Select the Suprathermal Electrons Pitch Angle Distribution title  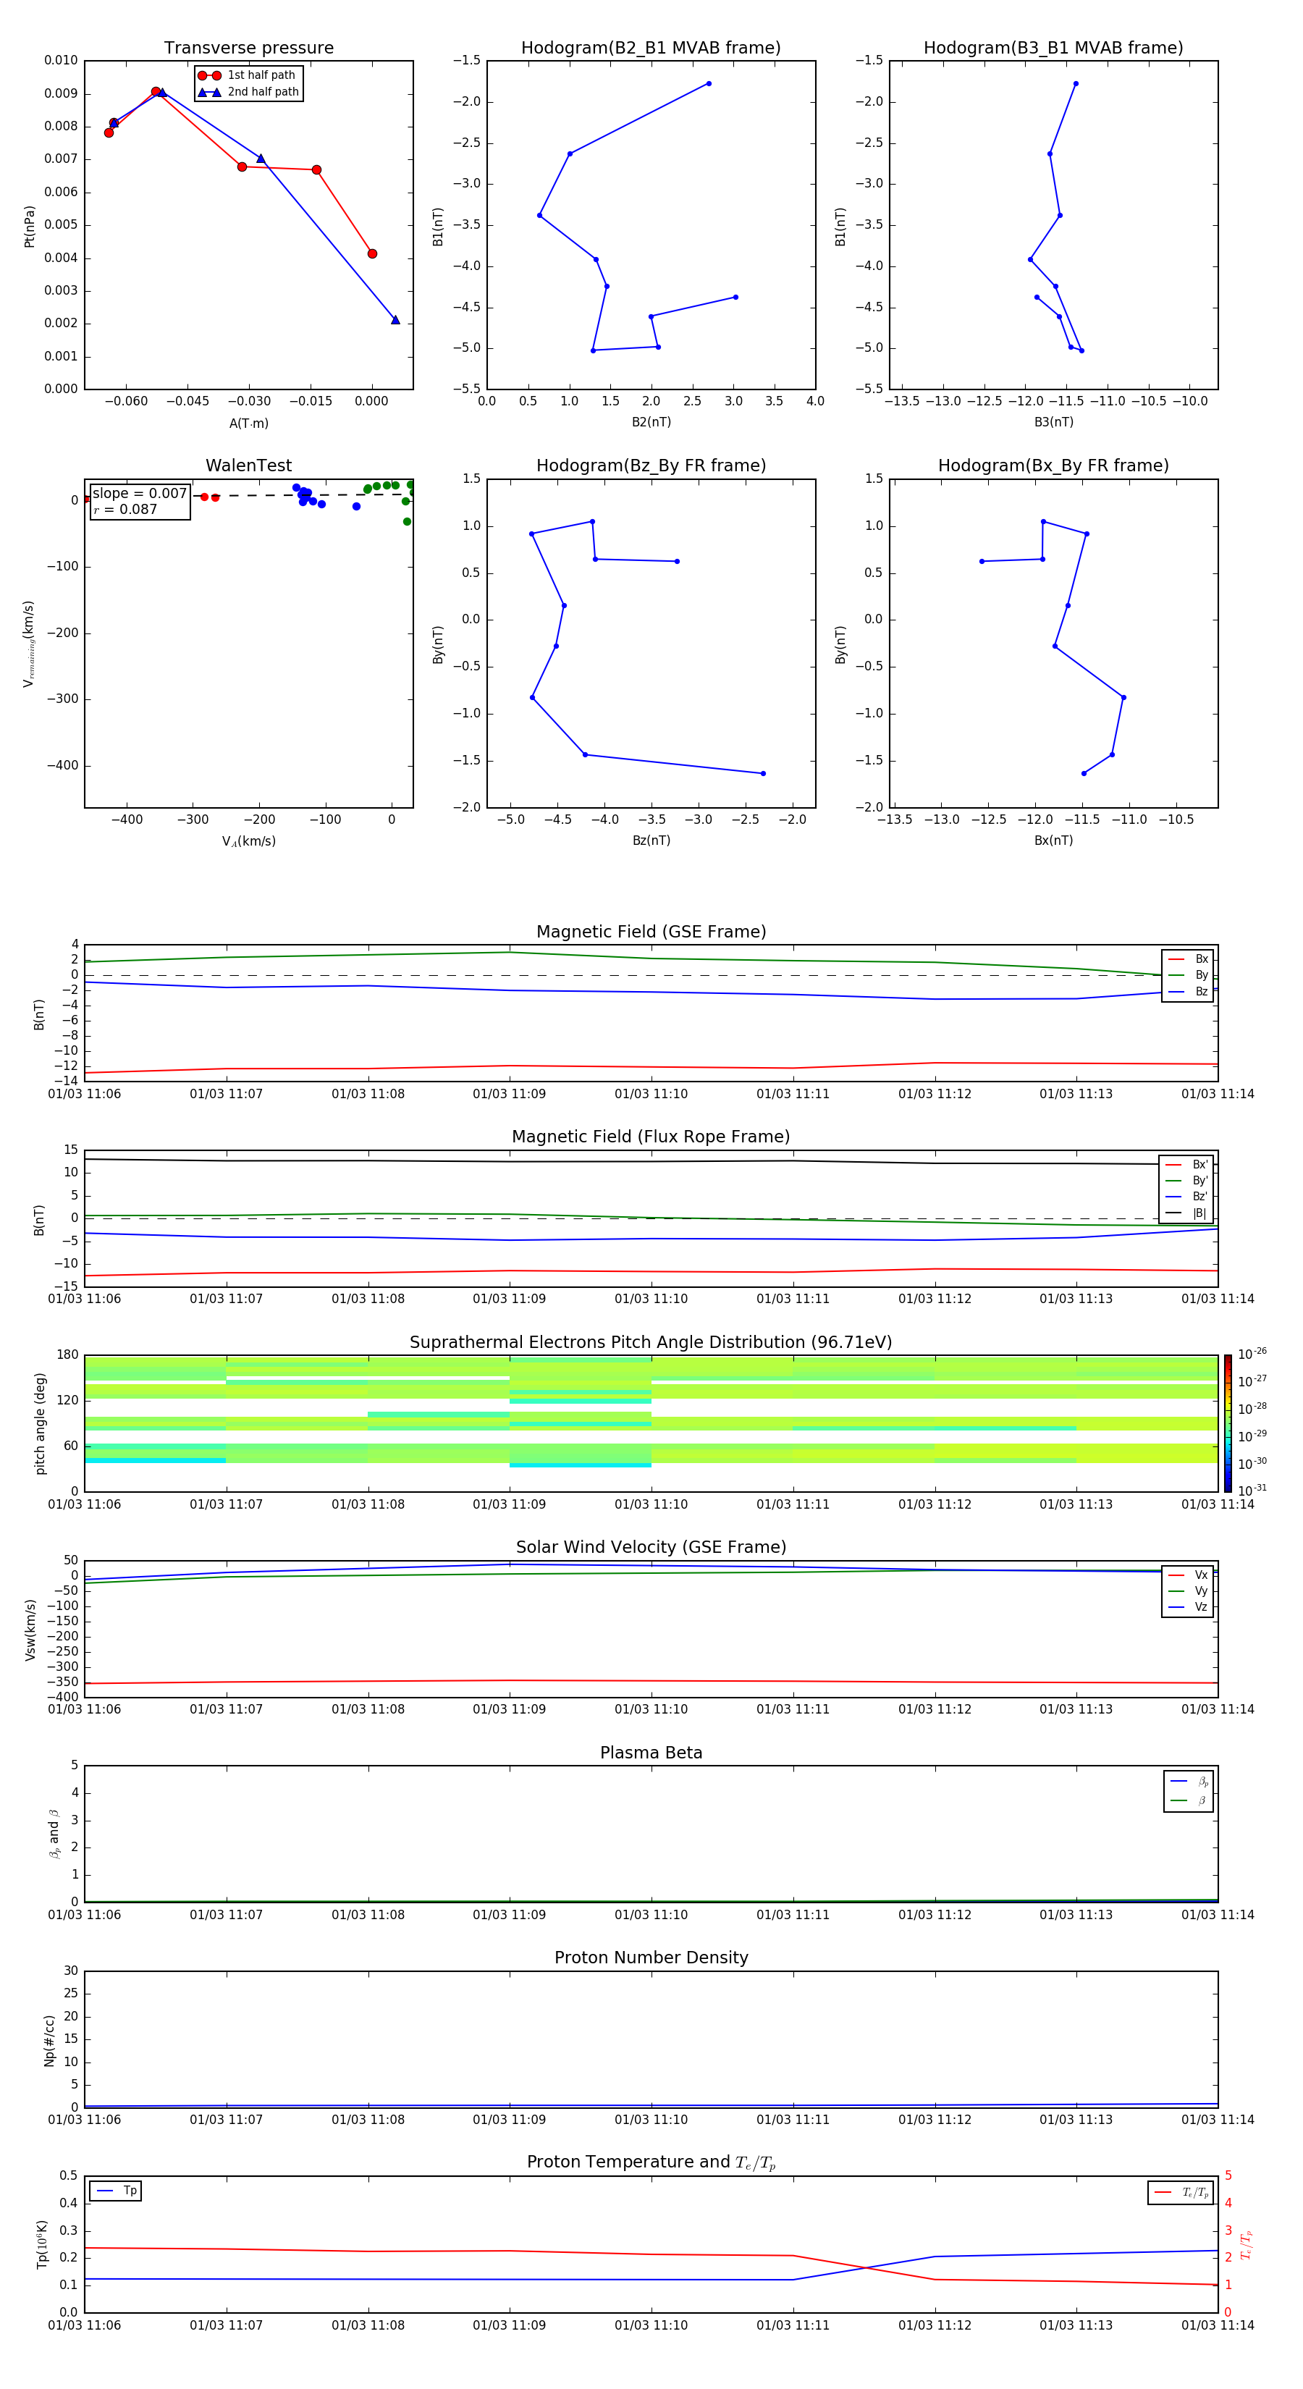coord(651,1342)
